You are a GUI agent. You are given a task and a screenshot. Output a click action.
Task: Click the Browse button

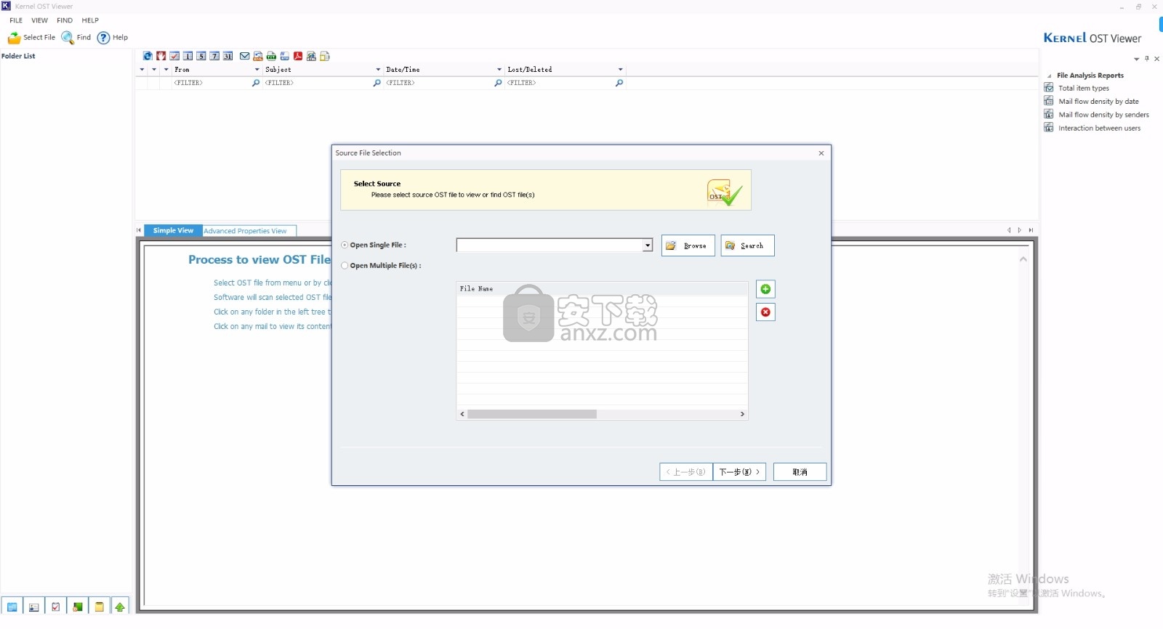[x=688, y=245]
